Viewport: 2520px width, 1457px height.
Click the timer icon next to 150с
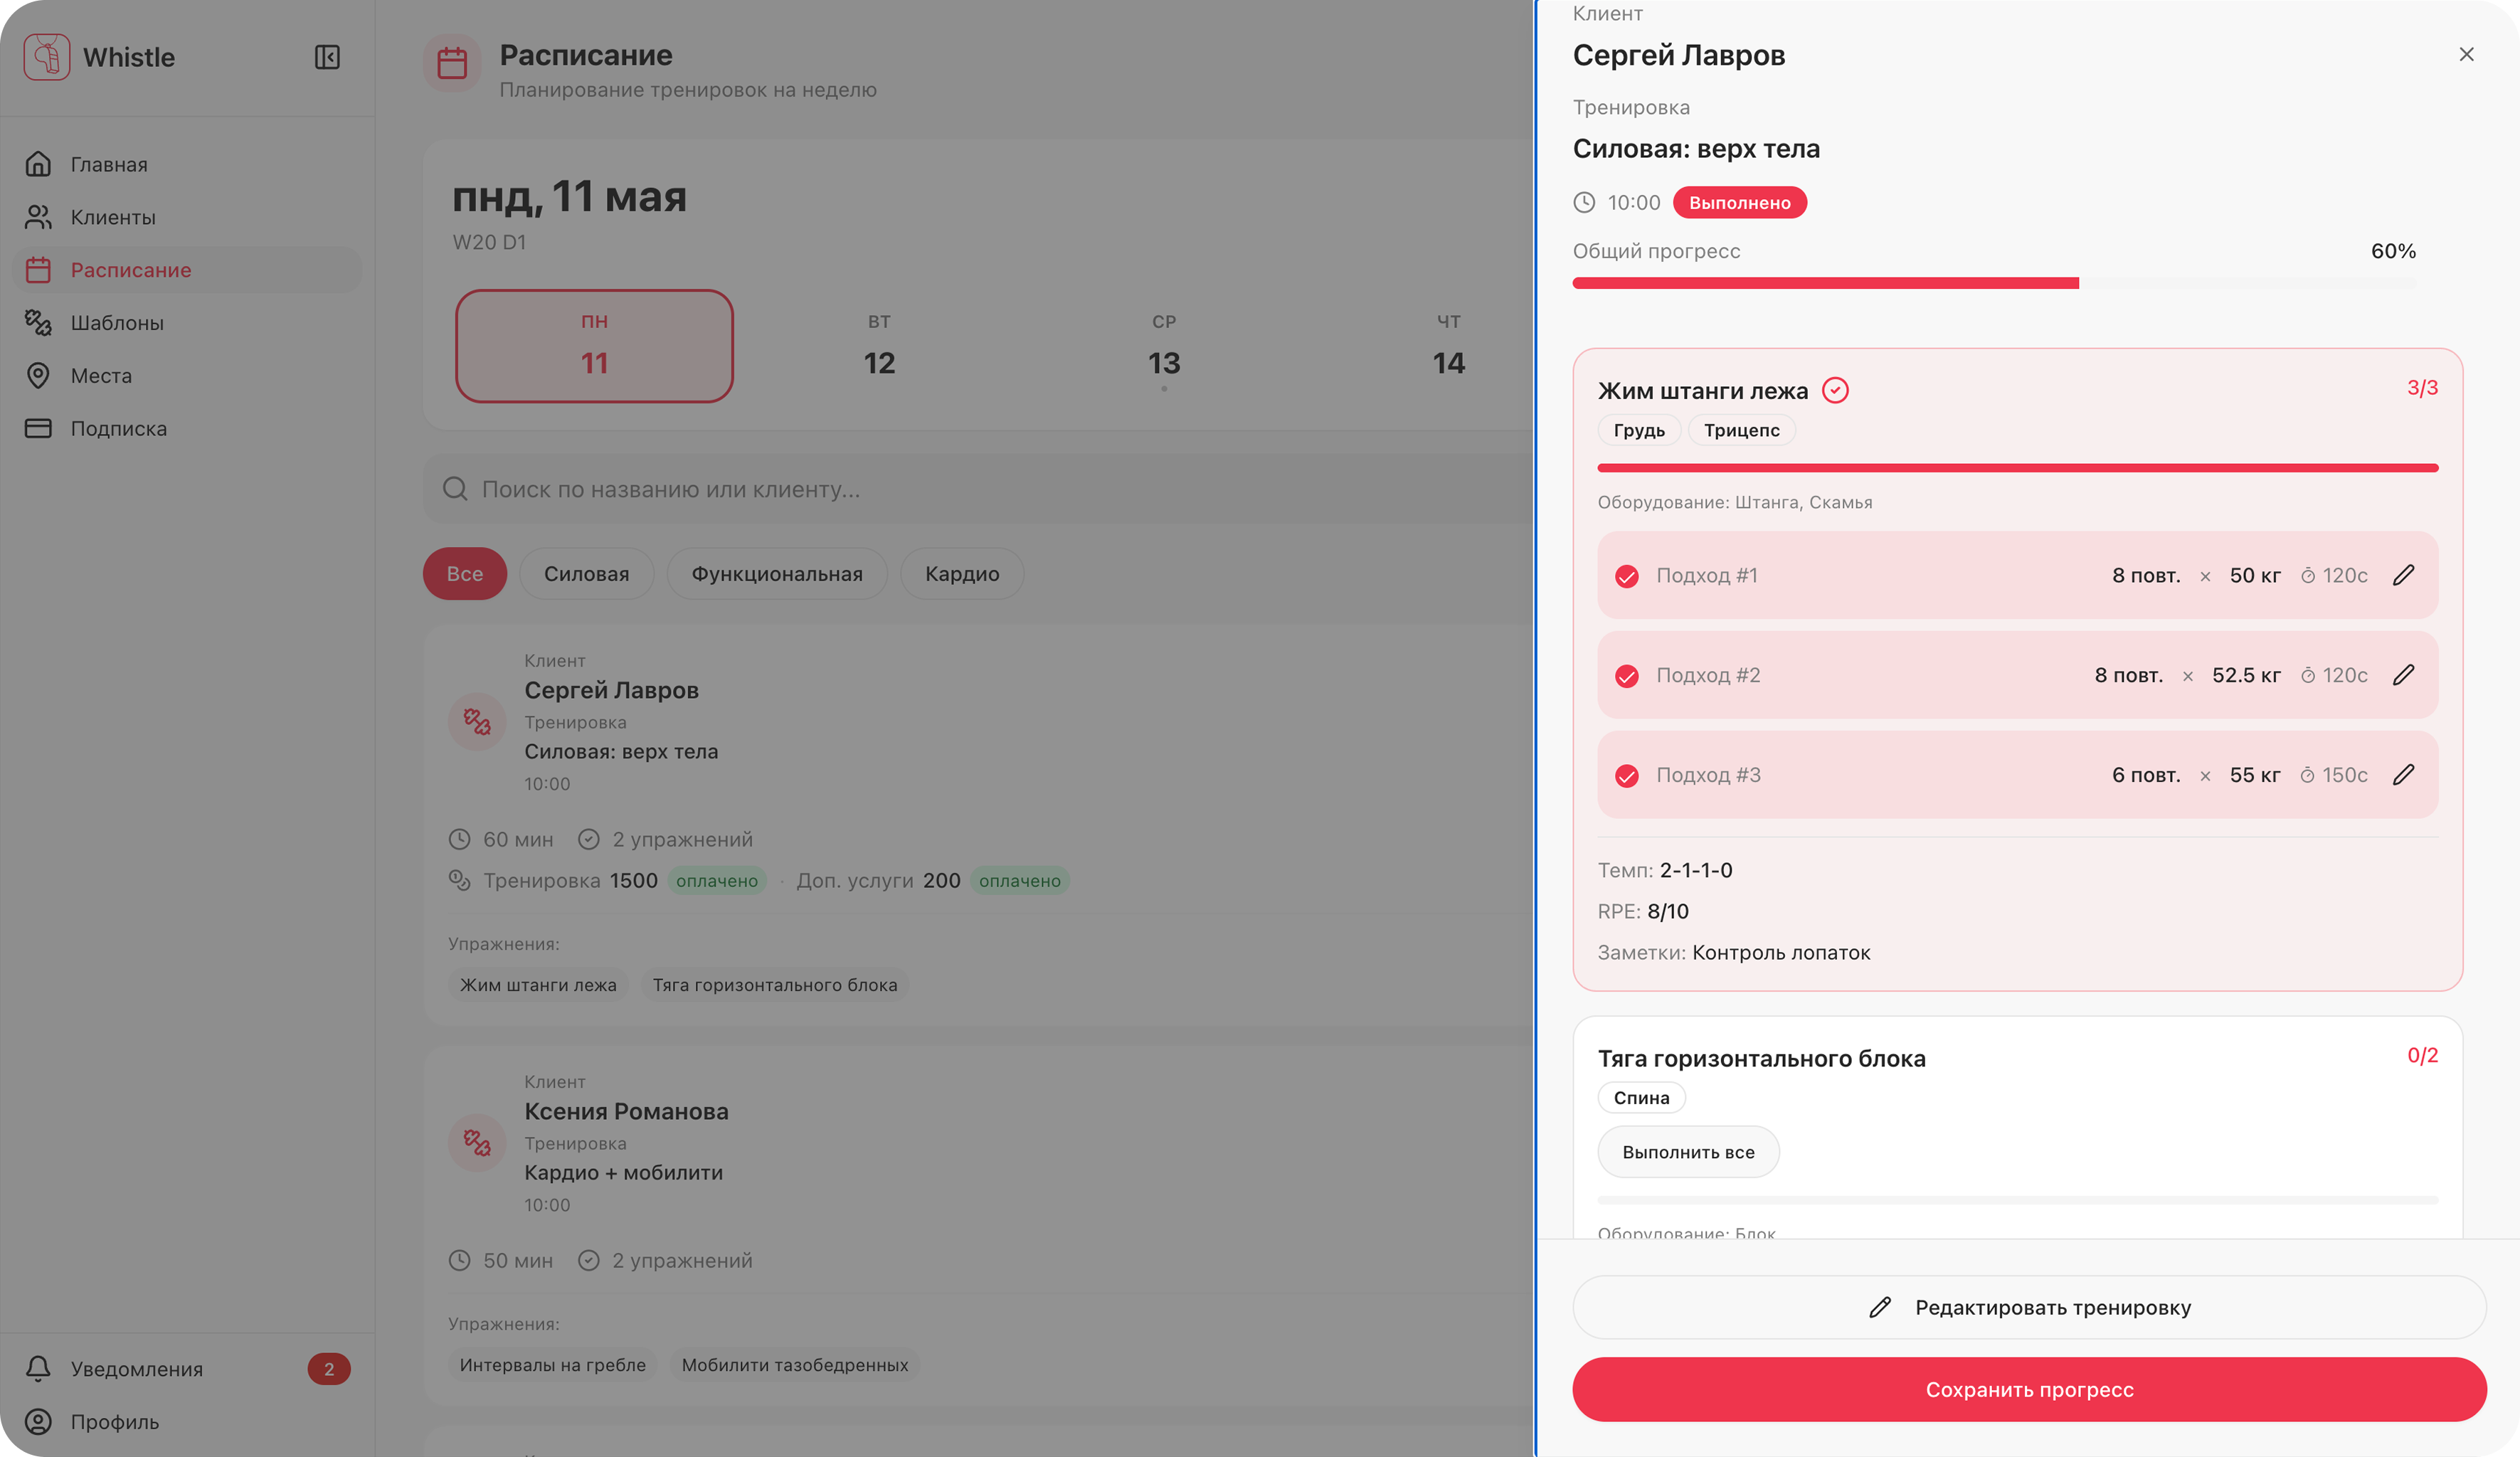(2308, 775)
